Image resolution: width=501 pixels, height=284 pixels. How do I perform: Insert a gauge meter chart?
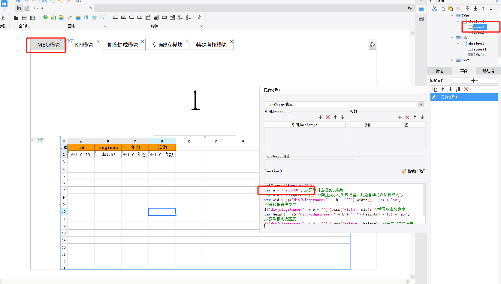tap(86, 17)
